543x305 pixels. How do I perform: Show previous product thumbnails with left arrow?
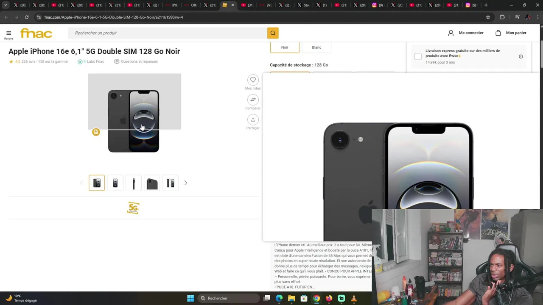coord(81,183)
